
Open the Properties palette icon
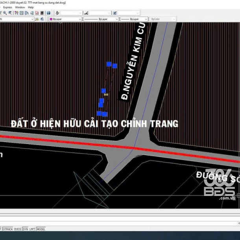(17, 13)
